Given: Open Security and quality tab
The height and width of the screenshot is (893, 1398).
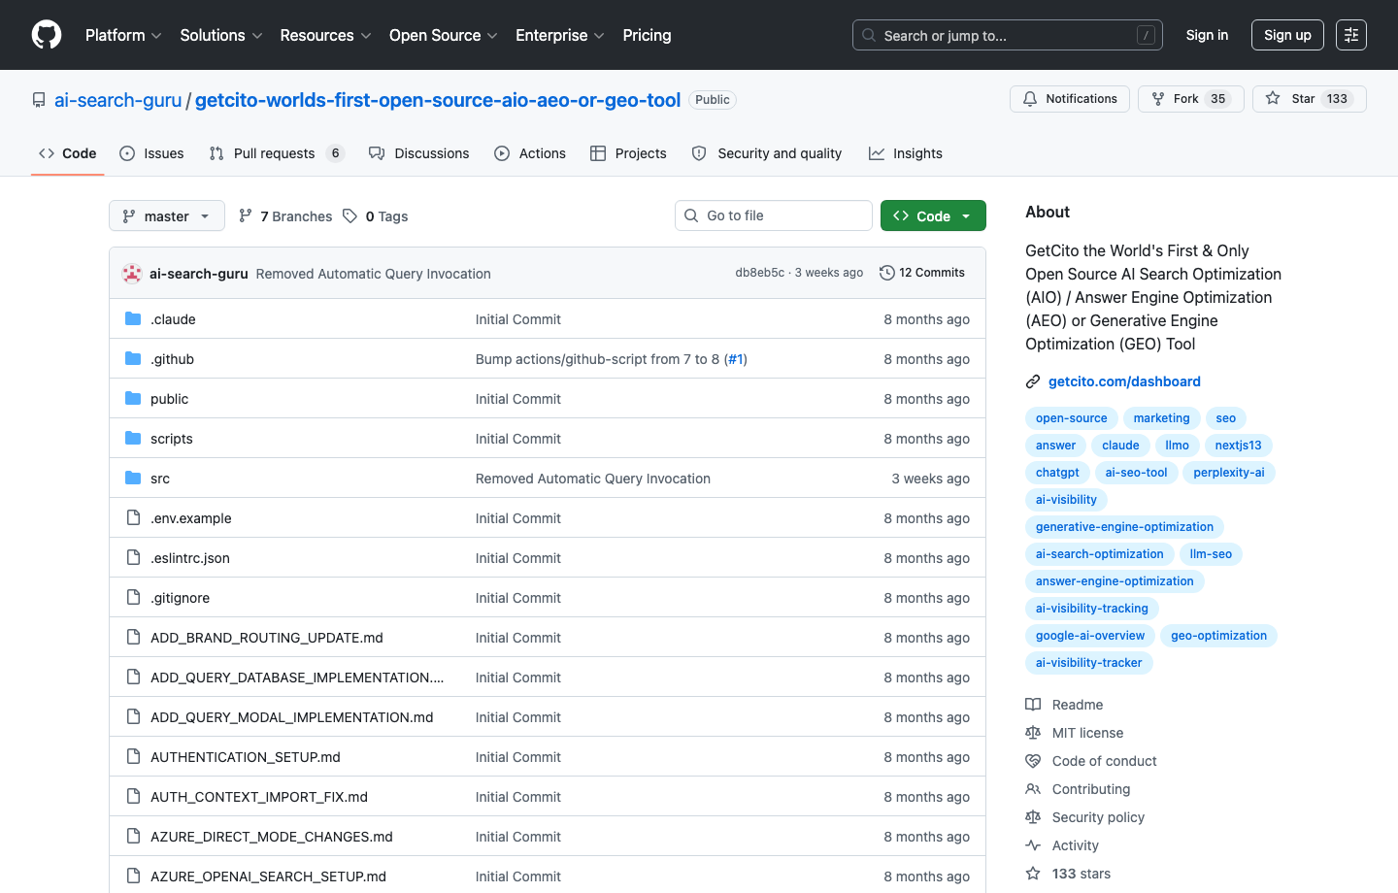Looking at the screenshot, I should pos(767,153).
